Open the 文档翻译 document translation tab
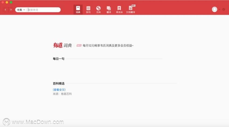The height and width of the screenshot is (127, 229). coord(131,10)
